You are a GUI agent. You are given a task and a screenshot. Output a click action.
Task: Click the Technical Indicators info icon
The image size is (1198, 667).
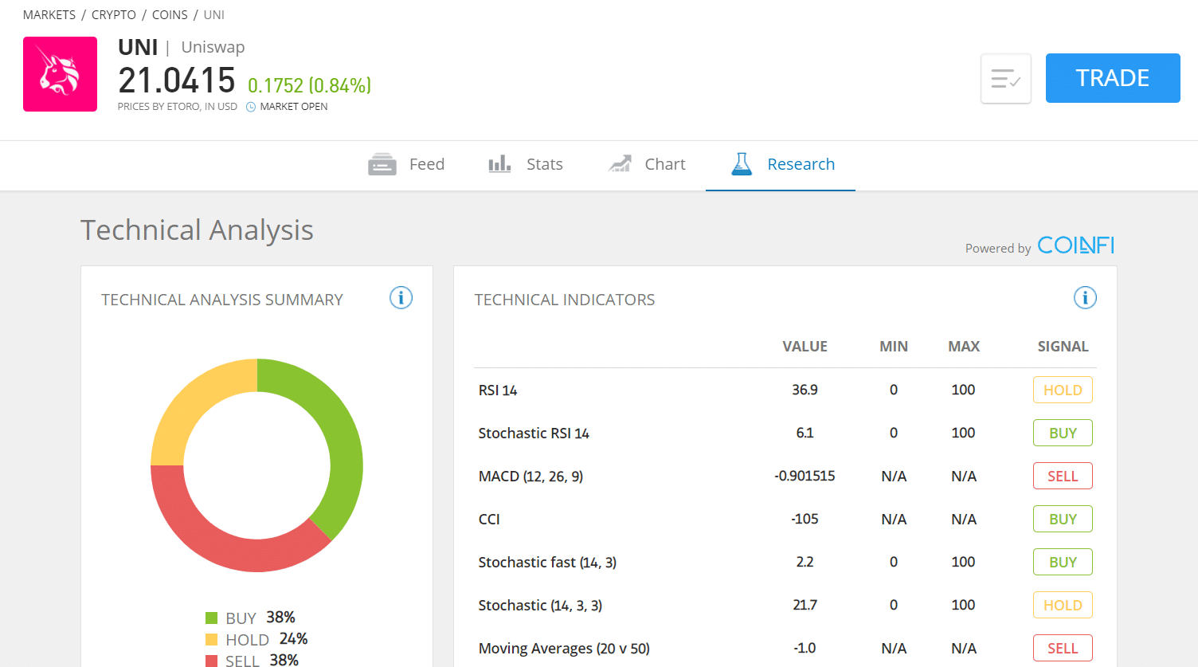(1085, 298)
